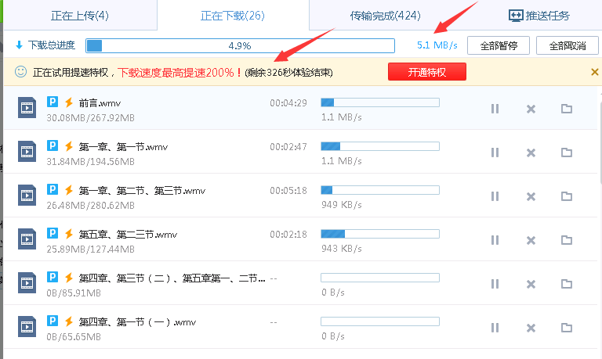Click size text 31.84MB/194.56MB
Image resolution: width=602 pixels, height=359 pixels.
click(91, 161)
